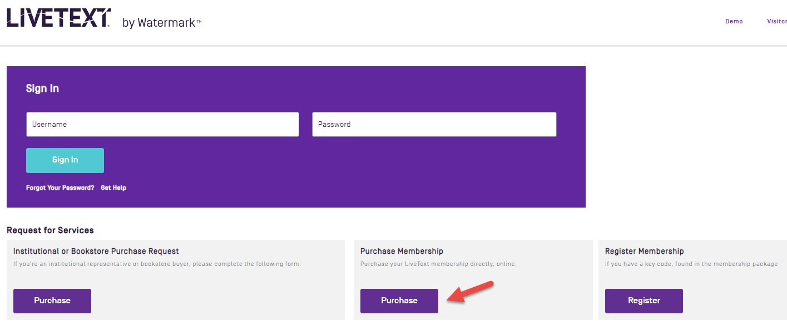
Task: Select the 'Register Membership' card title
Action: pos(645,252)
